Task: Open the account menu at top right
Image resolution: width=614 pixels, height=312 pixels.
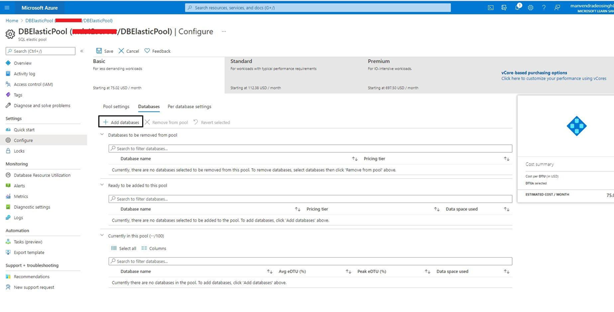Action: [592, 8]
